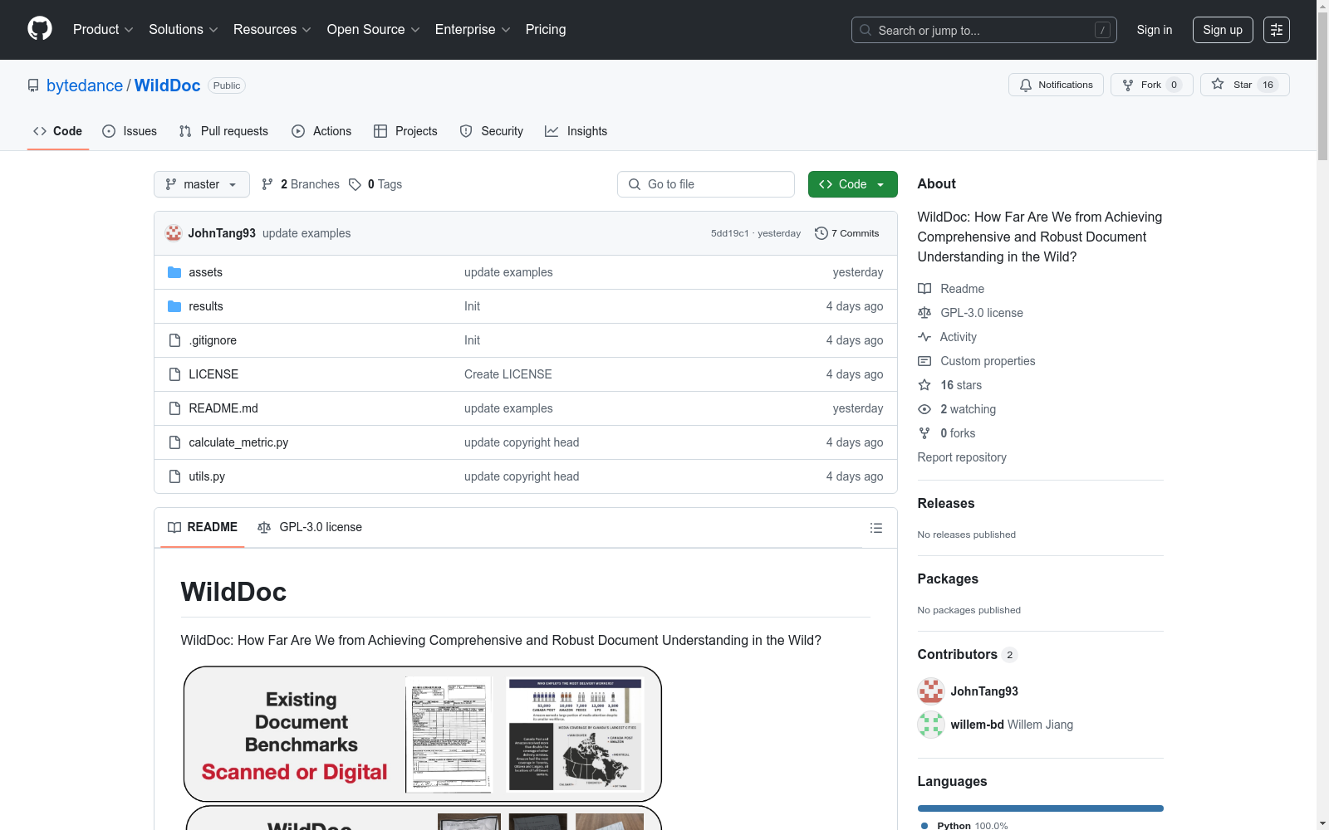Image resolution: width=1329 pixels, height=830 pixels.
Task: Select the README tab in file viewer
Action: coord(203,527)
